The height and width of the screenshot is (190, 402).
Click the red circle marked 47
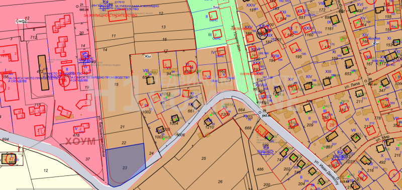point(12,159)
